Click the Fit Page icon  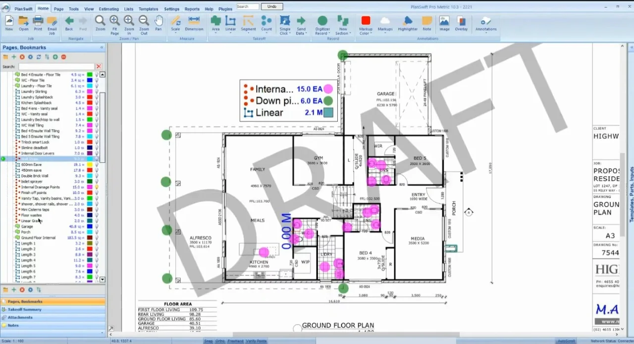coord(114,24)
